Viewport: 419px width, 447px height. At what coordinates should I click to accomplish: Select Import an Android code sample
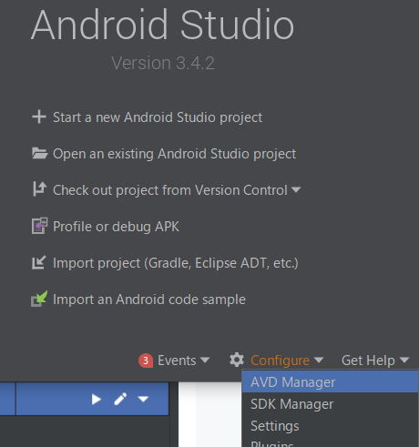[149, 300]
